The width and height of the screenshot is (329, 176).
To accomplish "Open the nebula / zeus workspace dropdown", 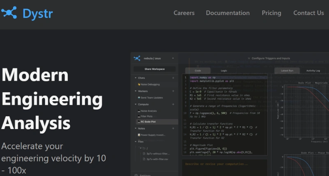I will pos(173,59).
